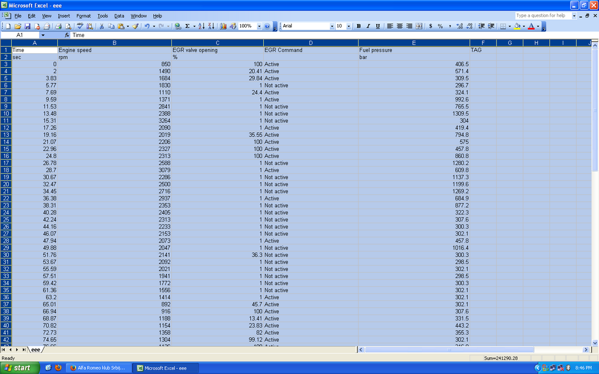Screen dimensions: 599x374
Task: Apply AutoSum with the sigma icon
Action: [187, 26]
